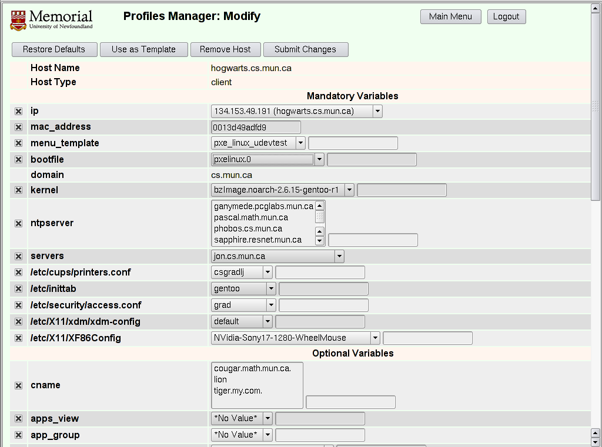Click the ntpserver list scrollbar thumb
Viewport: 602px width, 447px height.
[x=320, y=217]
